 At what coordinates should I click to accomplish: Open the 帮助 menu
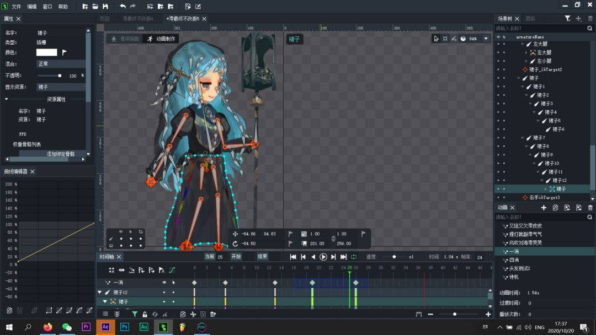tap(63, 7)
